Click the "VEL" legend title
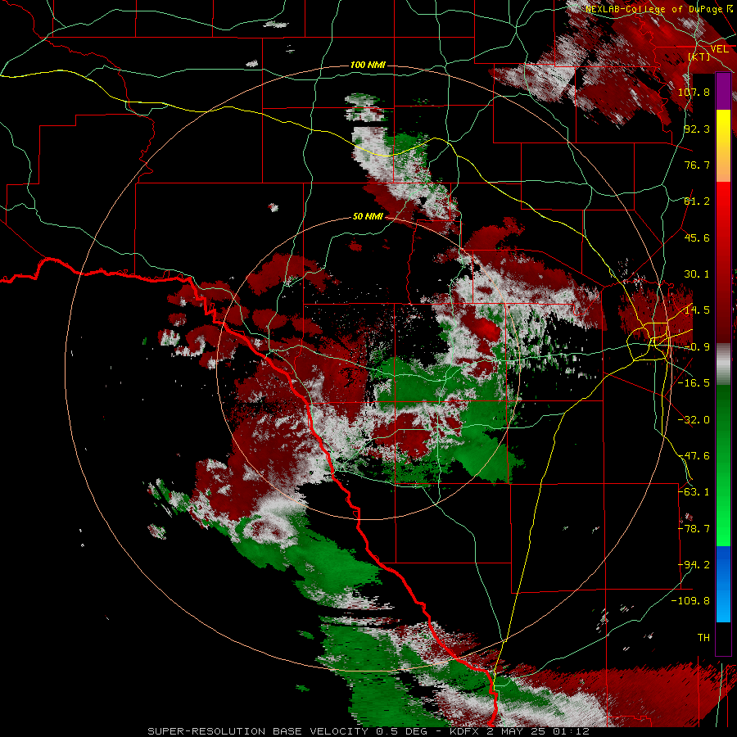This screenshot has width=737, height=737. pyautogui.click(x=719, y=49)
